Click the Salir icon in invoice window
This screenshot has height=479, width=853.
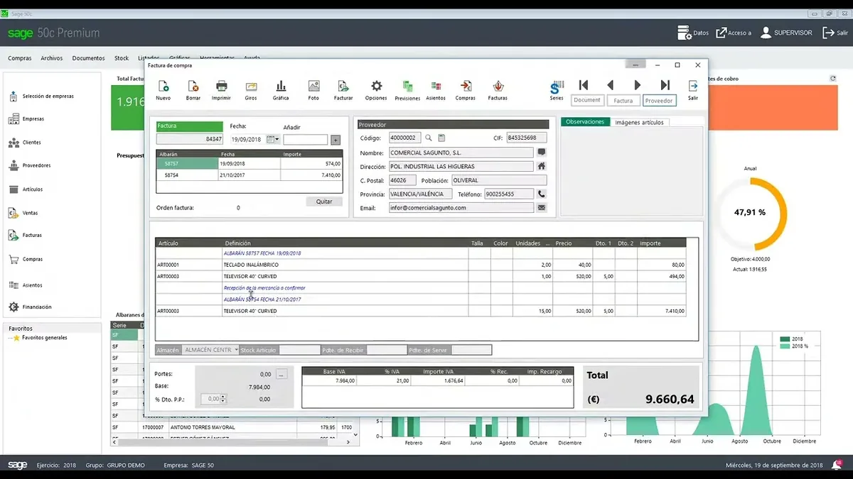tap(693, 86)
